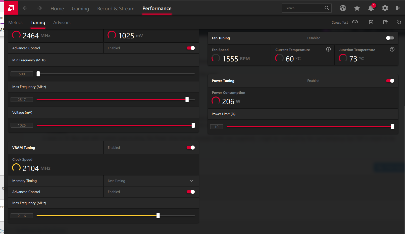Click the Max Frequency 2517 value field
The image size is (405, 234).
click(22, 100)
